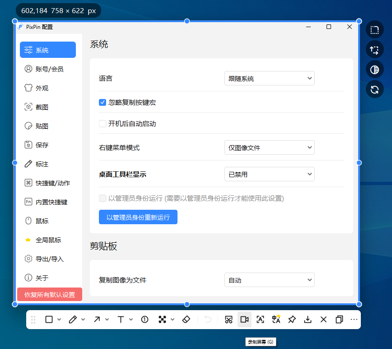Click the dashed selection frame side button

tap(374, 29)
